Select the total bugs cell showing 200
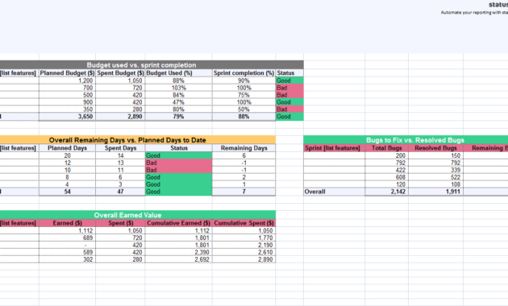This screenshot has height=306, width=508. pos(386,155)
